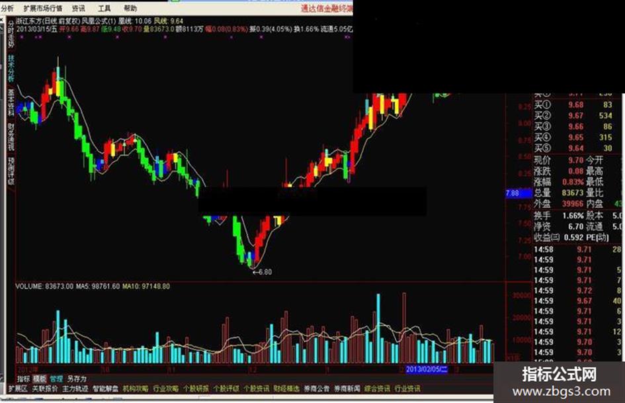Image resolution: width=625 pixels, height=403 pixels.
Task: Open the 关联报价 bottom tab
Action: pyautogui.click(x=45, y=388)
